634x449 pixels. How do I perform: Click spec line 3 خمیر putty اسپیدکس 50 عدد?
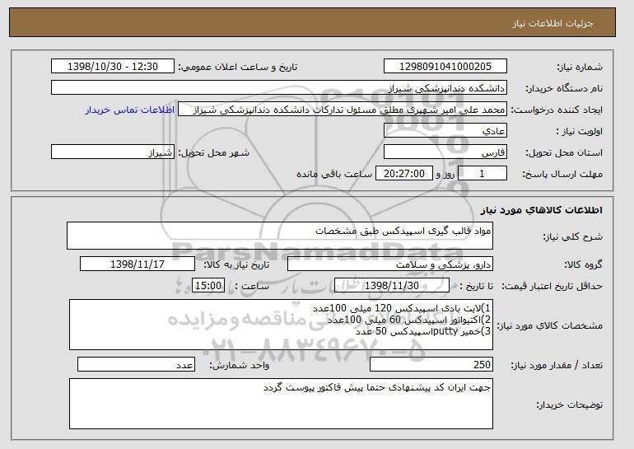tap(423, 331)
